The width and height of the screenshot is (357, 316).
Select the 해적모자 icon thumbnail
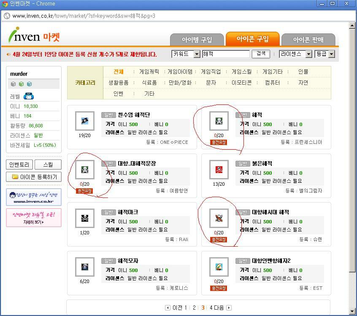point(85,267)
